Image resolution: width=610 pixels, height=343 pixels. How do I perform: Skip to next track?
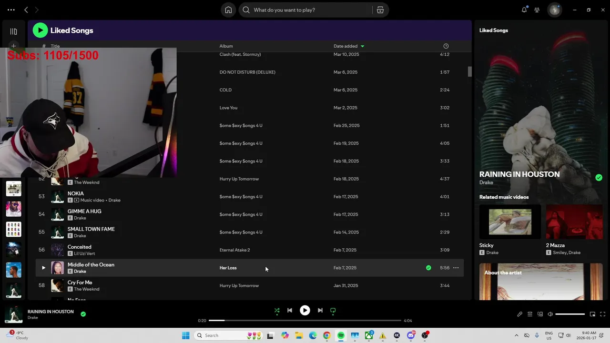coord(320,311)
